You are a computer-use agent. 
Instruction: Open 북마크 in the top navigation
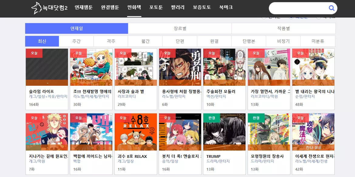tap(226, 8)
